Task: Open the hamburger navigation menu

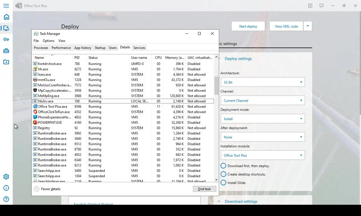Action: (6, 6)
